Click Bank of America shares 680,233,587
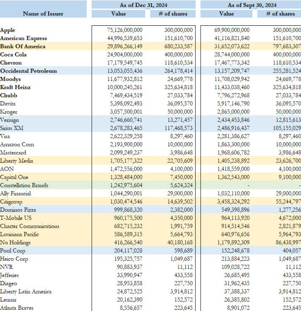 [x=178, y=46]
